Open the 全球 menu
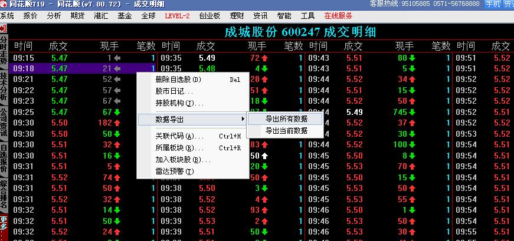 [x=149, y=16]
